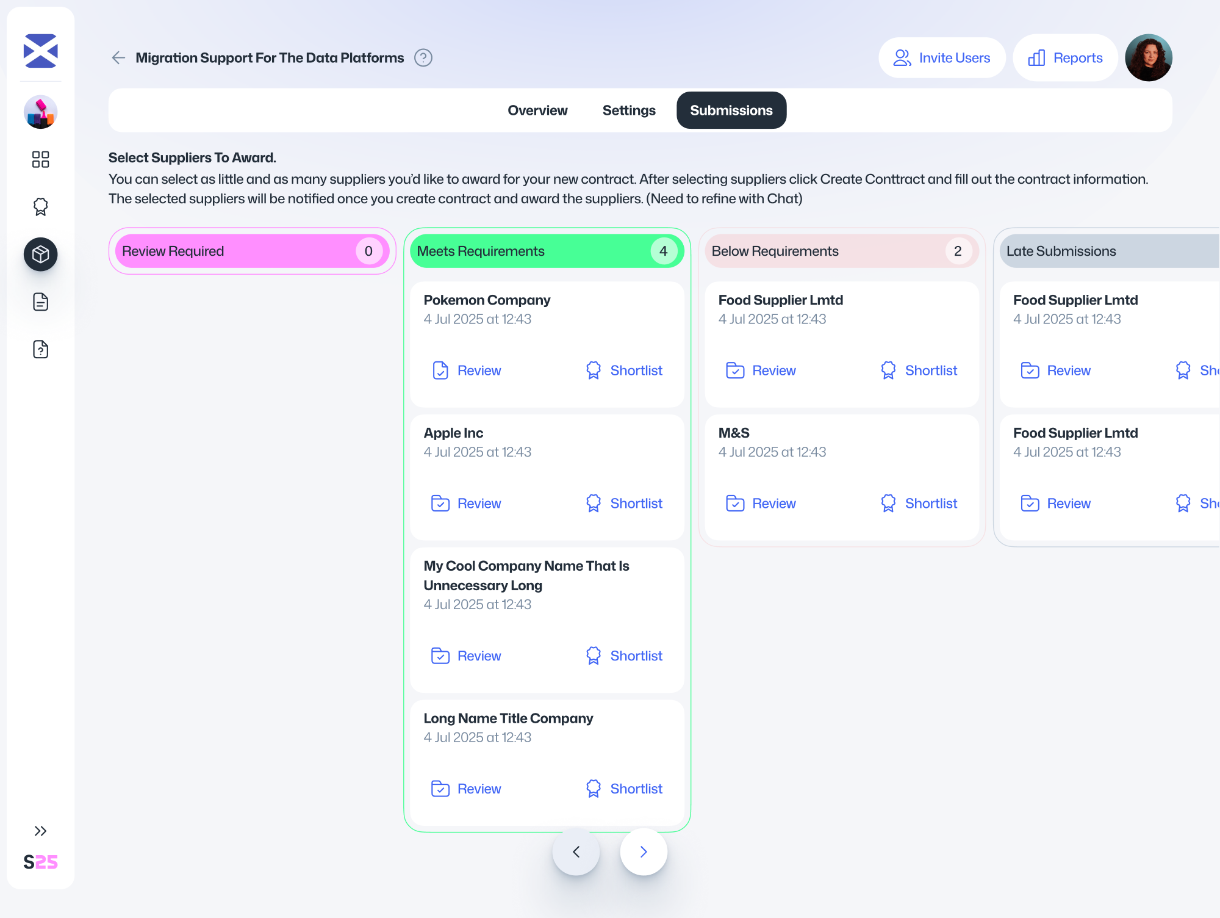
Task: Open the Reports button
Action: [x=1065, y=58]
